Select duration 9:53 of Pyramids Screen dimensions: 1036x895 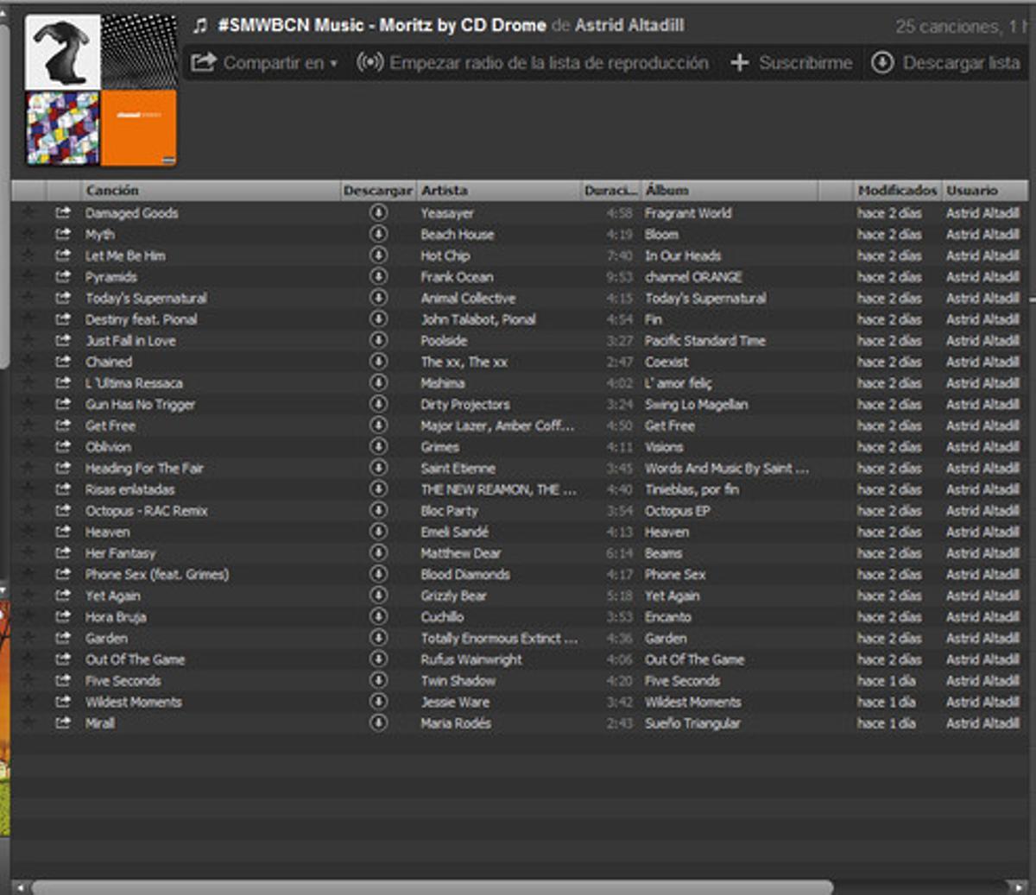[x=619, y=276]
